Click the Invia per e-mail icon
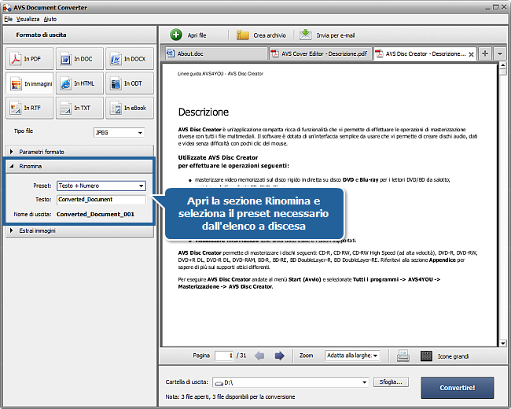 coord(305,35)
